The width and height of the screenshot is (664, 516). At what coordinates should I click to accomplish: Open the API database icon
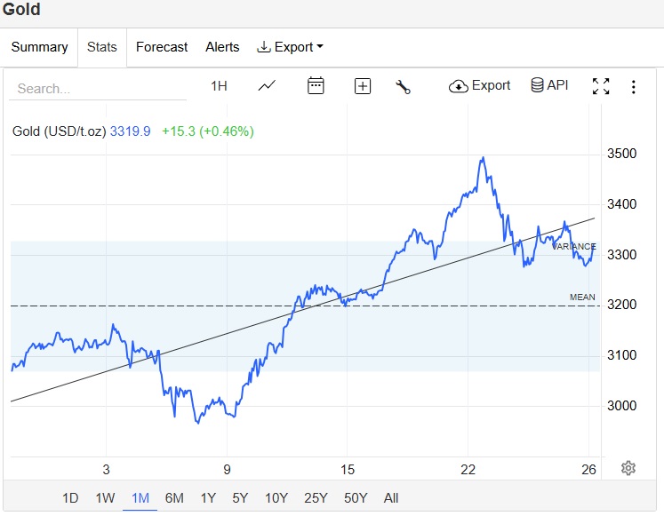coord(548,86)
